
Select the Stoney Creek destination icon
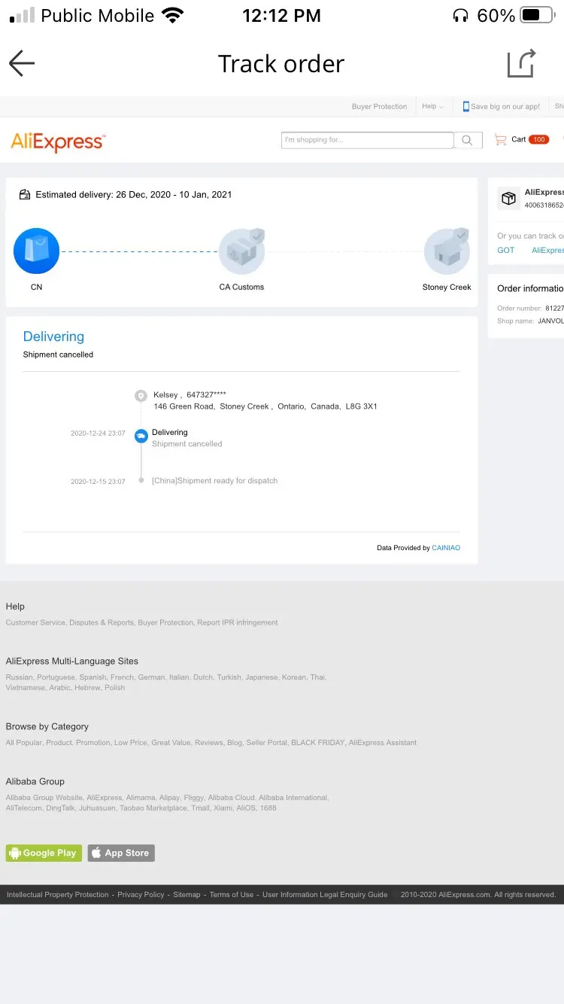(447, 251)
